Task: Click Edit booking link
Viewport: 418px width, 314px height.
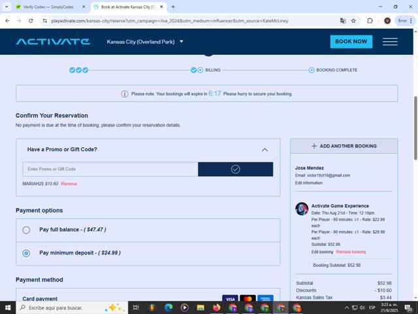Action: tap(322, 252)
